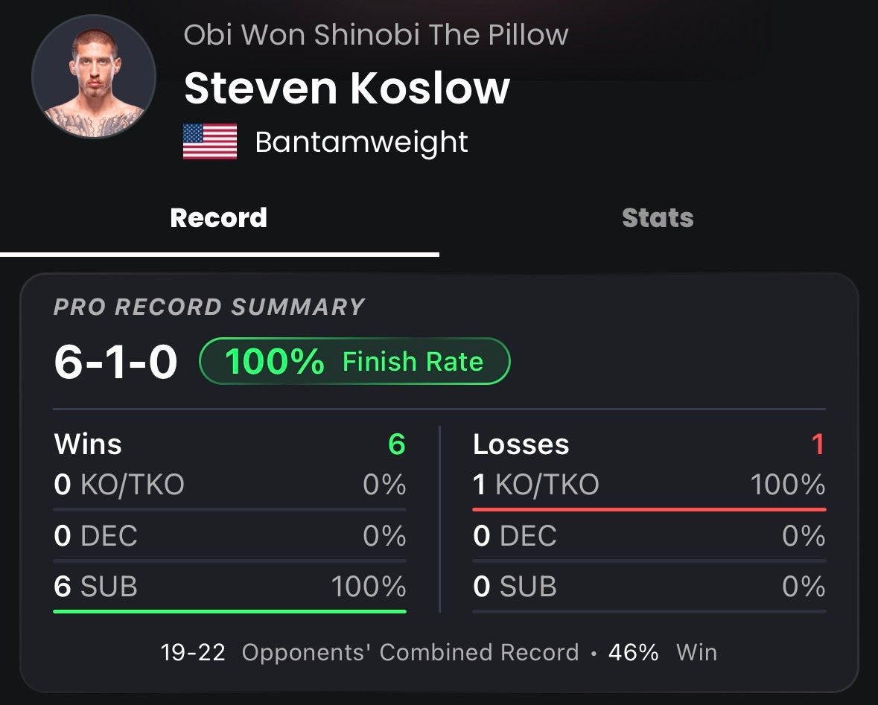This screenshot has width=878, height=705.
Task: Select the 0 KO/TKO wins row
Action: (x=229, y=485)
